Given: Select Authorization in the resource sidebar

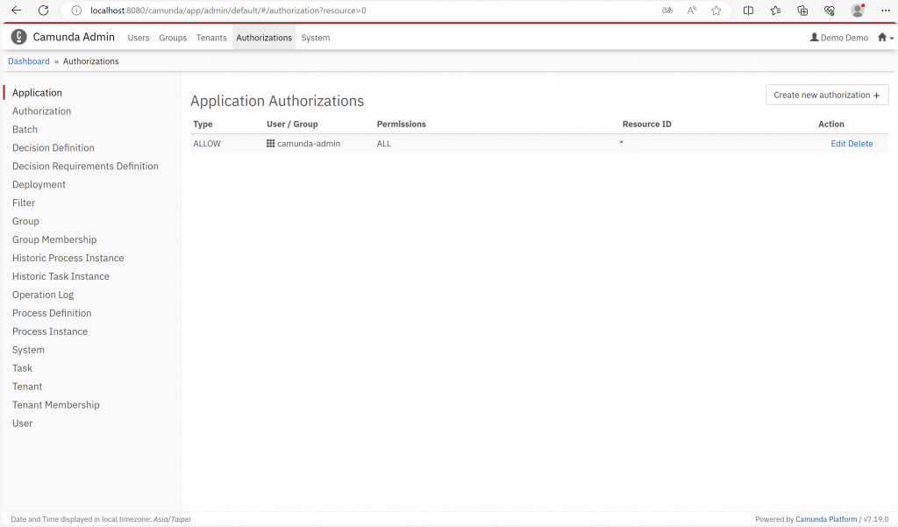Looking at the screenshot, I should [x=42, y=111].
